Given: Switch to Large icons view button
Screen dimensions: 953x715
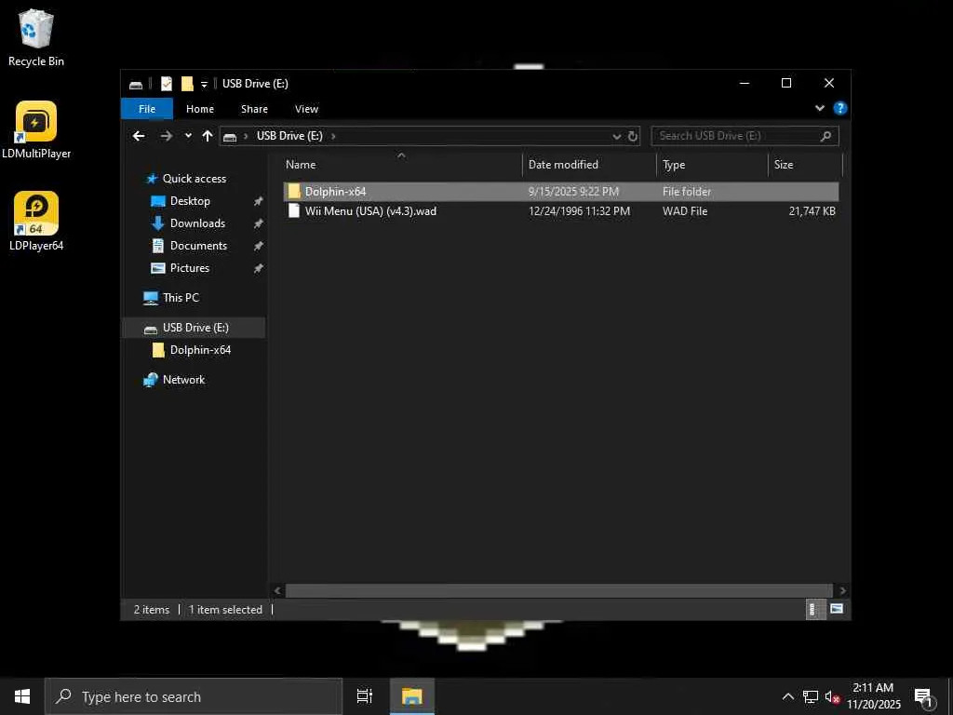Looking at the screenshot, I should pyautogui.click(x=837, y=609).
